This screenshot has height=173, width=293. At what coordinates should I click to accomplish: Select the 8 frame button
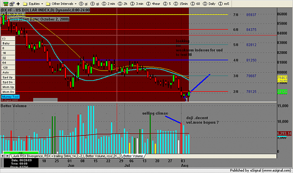coord(8,48)
